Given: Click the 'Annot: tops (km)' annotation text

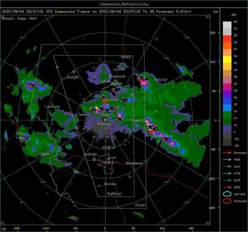Looking at the screenshot, I should [x=19, y=18].
